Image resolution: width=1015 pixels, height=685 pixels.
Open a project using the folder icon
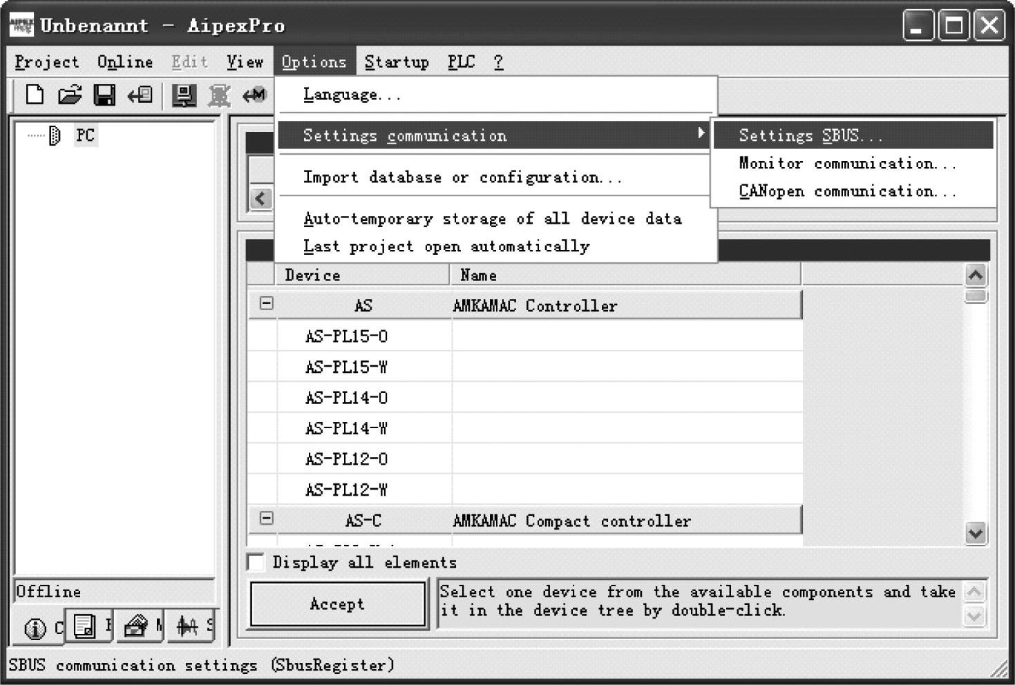coord(69,95)
